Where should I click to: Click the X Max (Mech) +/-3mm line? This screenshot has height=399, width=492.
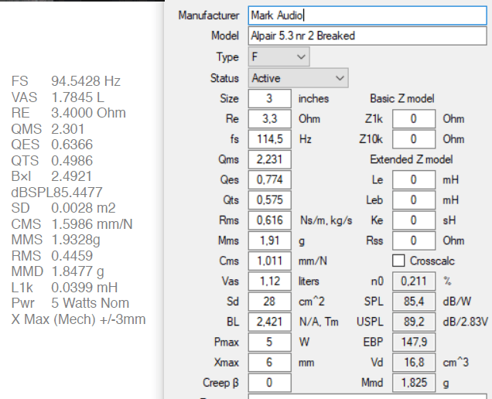tap(78, 319)
